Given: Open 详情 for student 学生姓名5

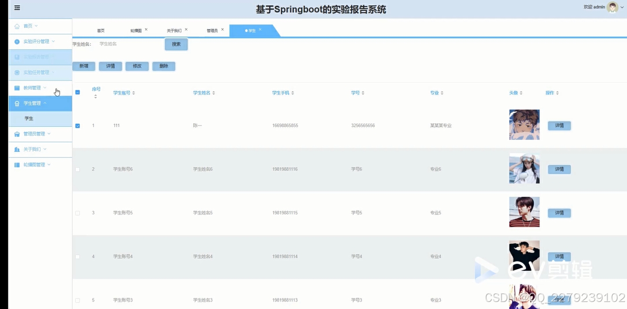Looking at the screenshot, I should point(559,213).
